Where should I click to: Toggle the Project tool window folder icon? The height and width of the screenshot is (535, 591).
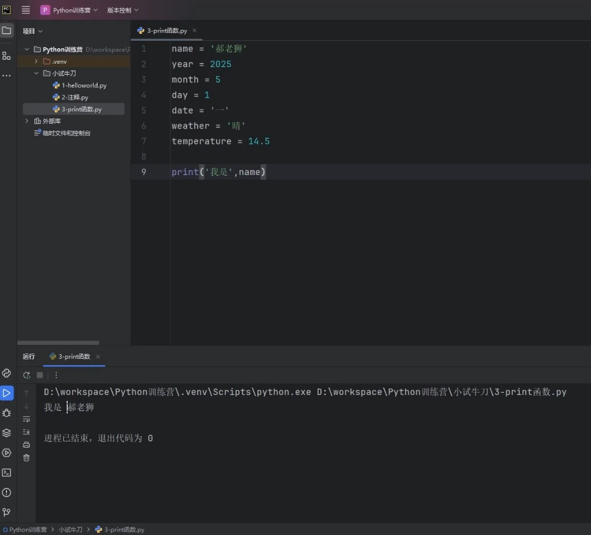click(x=6, y=30)
